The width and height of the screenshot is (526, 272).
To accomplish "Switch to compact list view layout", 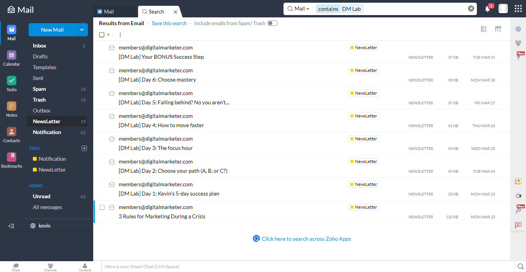I will pyautogui.click(x=484, y=29).
